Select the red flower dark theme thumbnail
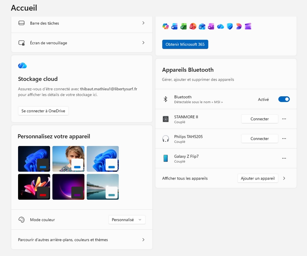The width and height of the screenshot is (307, 256). point(34,187)
